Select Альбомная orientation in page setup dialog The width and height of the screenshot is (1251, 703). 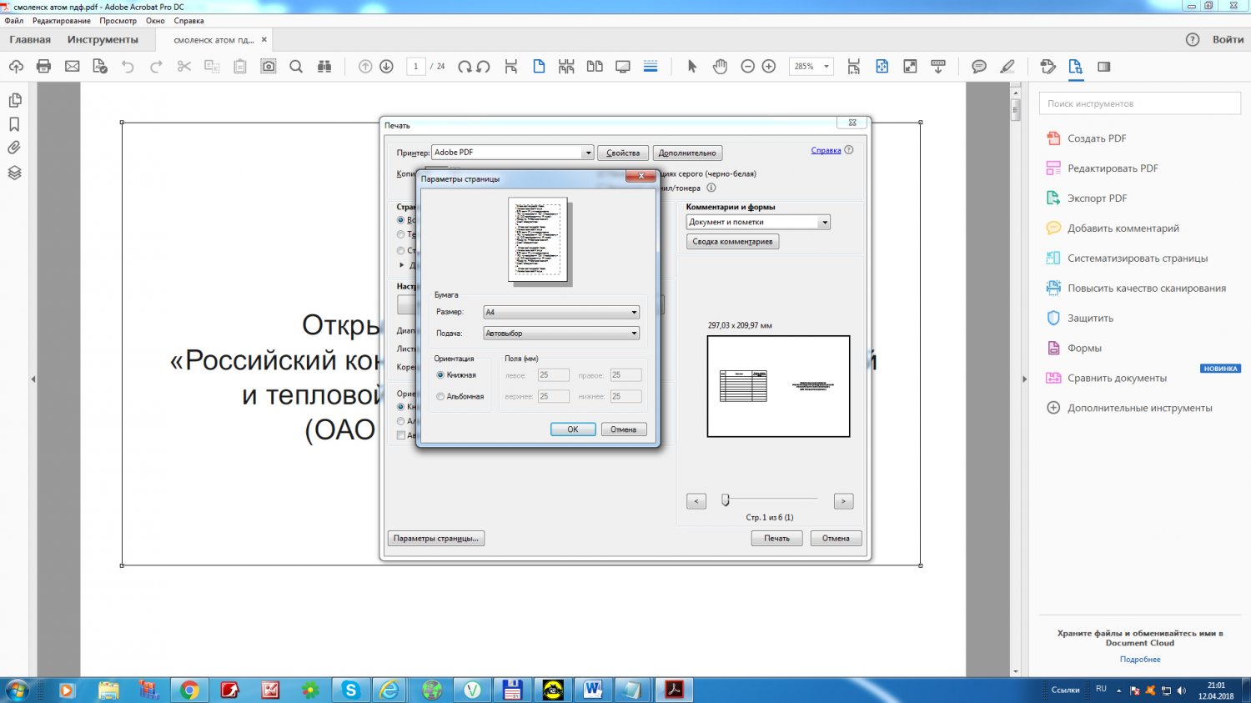tap(460, 396)
